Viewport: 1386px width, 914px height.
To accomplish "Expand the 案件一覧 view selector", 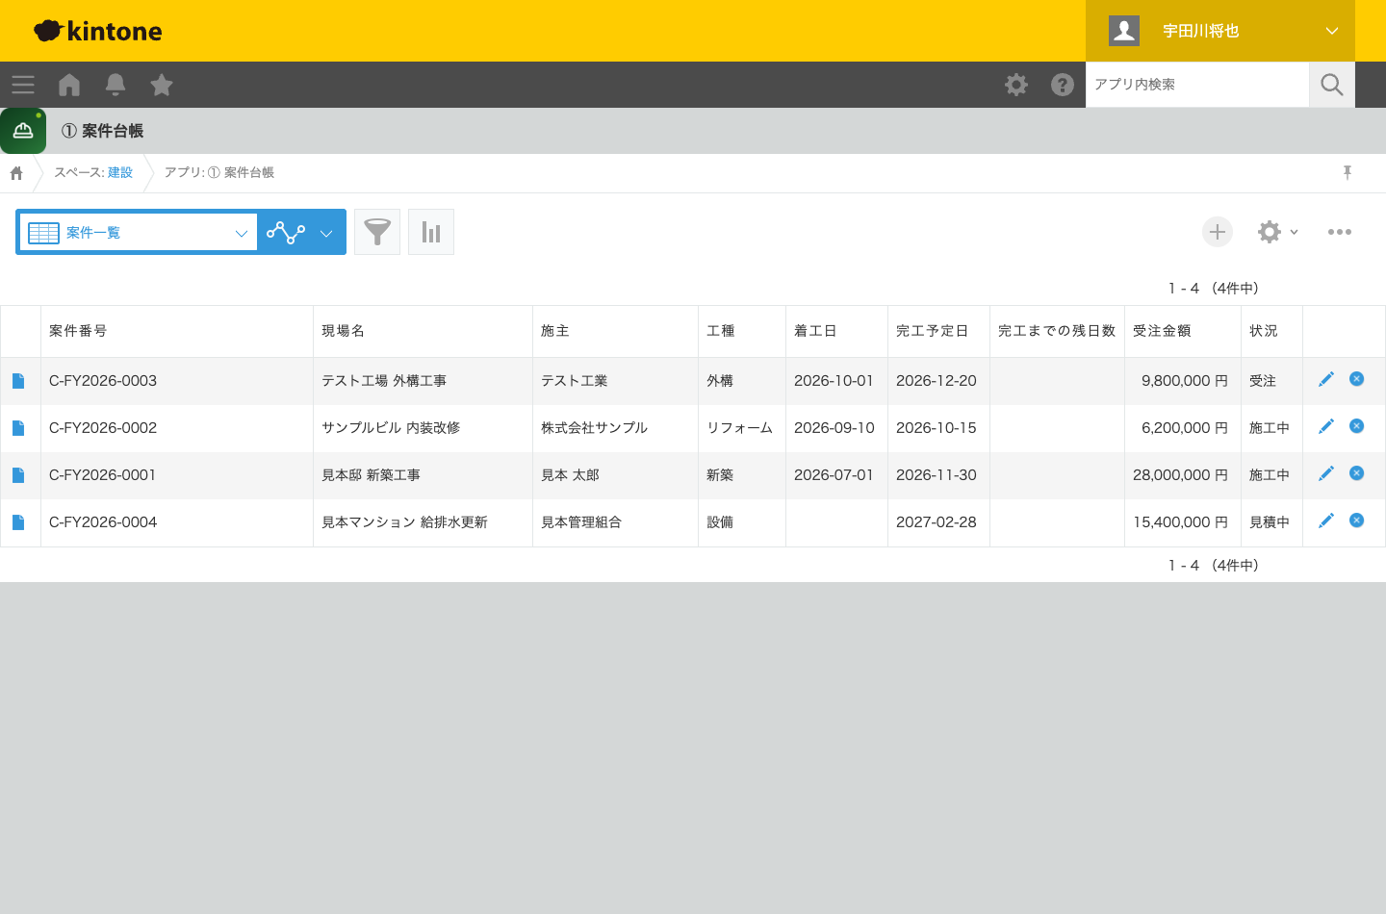I will 138,232.
